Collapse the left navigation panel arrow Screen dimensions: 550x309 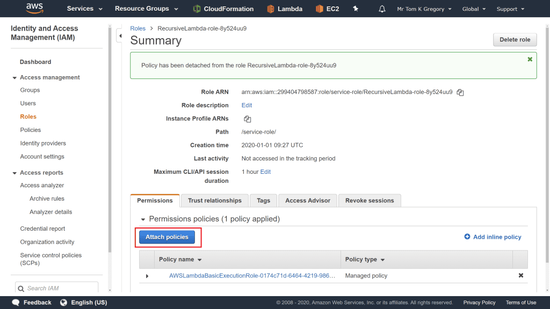[120, 36]
